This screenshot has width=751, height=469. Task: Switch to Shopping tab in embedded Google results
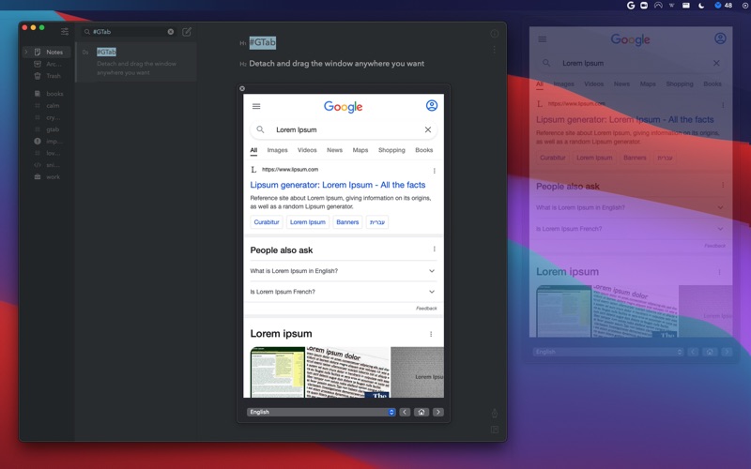click(x=391, y=150)
